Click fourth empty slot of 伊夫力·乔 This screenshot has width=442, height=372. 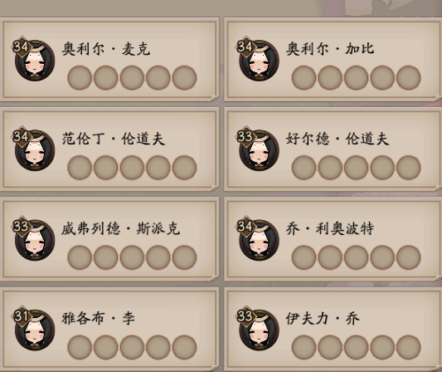[382, 347]
